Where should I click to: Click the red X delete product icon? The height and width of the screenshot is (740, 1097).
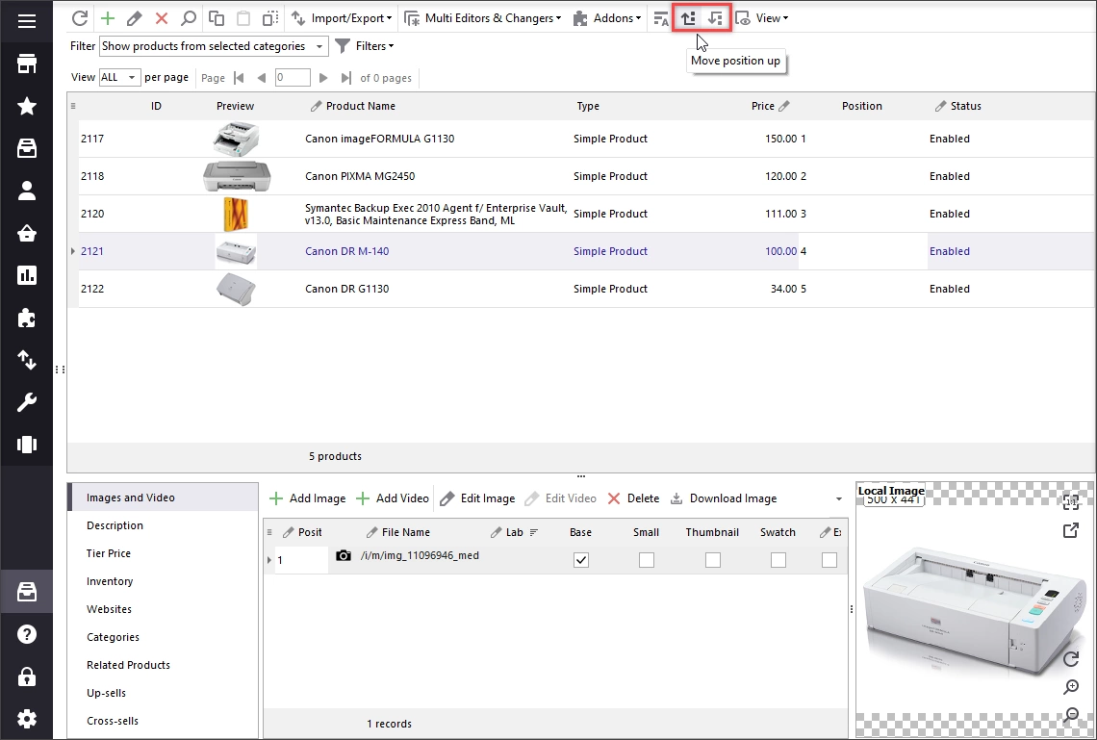point(162,18)
